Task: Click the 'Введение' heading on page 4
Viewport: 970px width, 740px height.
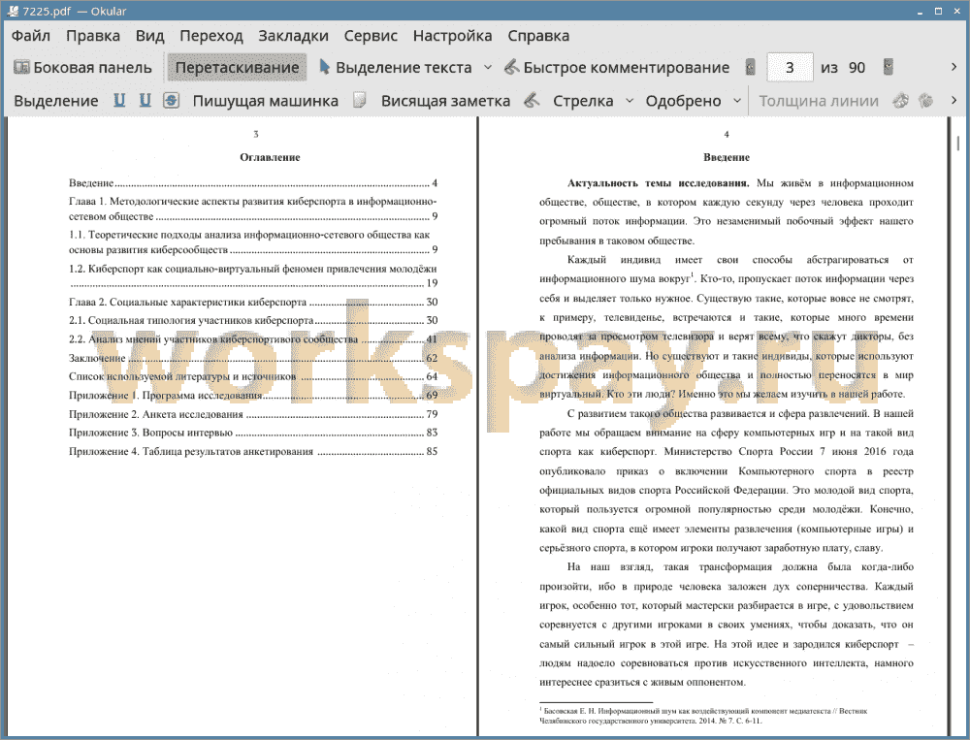Action: 727,157
